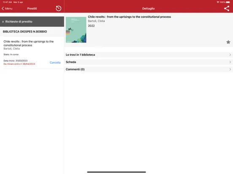Tap Da ritirare entro il date
233x174 pixels.
pos(19,64)
